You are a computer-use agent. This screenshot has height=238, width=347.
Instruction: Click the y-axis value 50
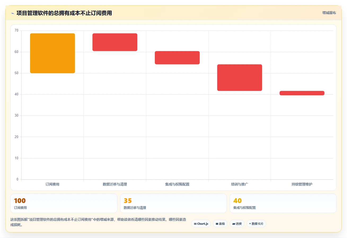pyautogui.click(x=16, y=73)
